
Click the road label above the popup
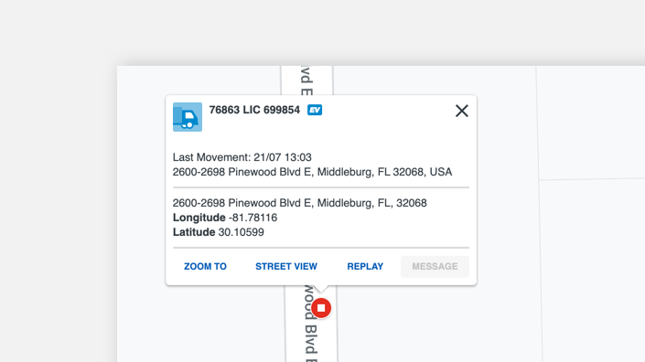click(306, 80)
